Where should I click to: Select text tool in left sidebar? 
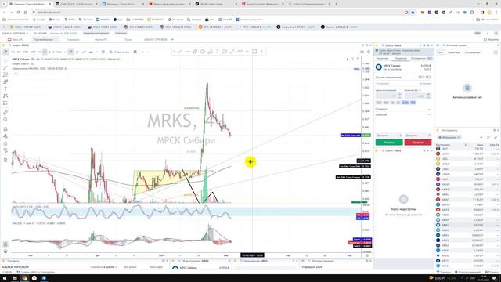5,89
